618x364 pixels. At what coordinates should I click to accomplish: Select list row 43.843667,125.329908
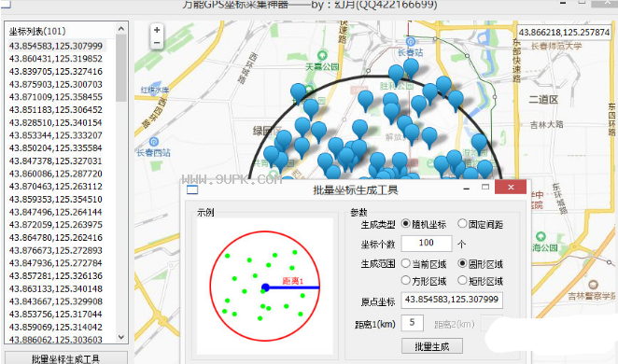click(56, 301)
